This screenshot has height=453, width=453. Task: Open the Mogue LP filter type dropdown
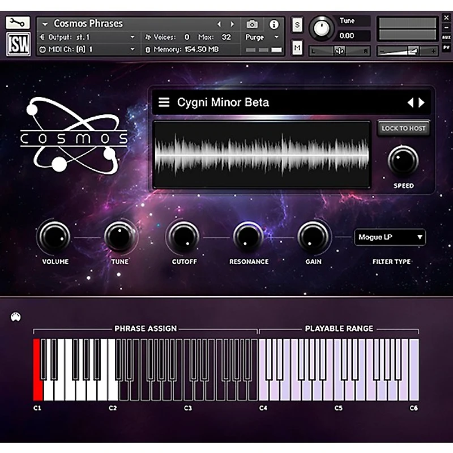coord(390,237)
